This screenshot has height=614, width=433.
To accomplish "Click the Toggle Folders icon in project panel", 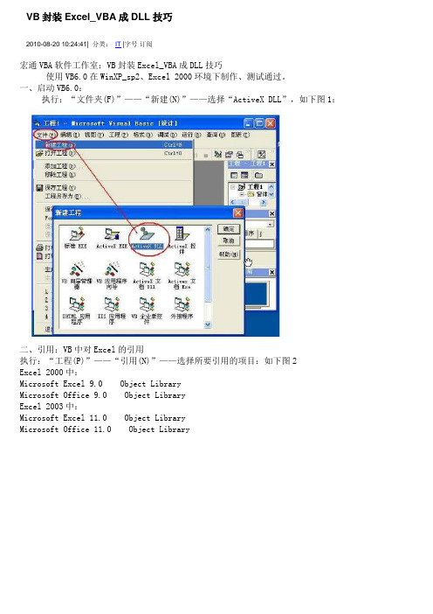I will 258,175.
